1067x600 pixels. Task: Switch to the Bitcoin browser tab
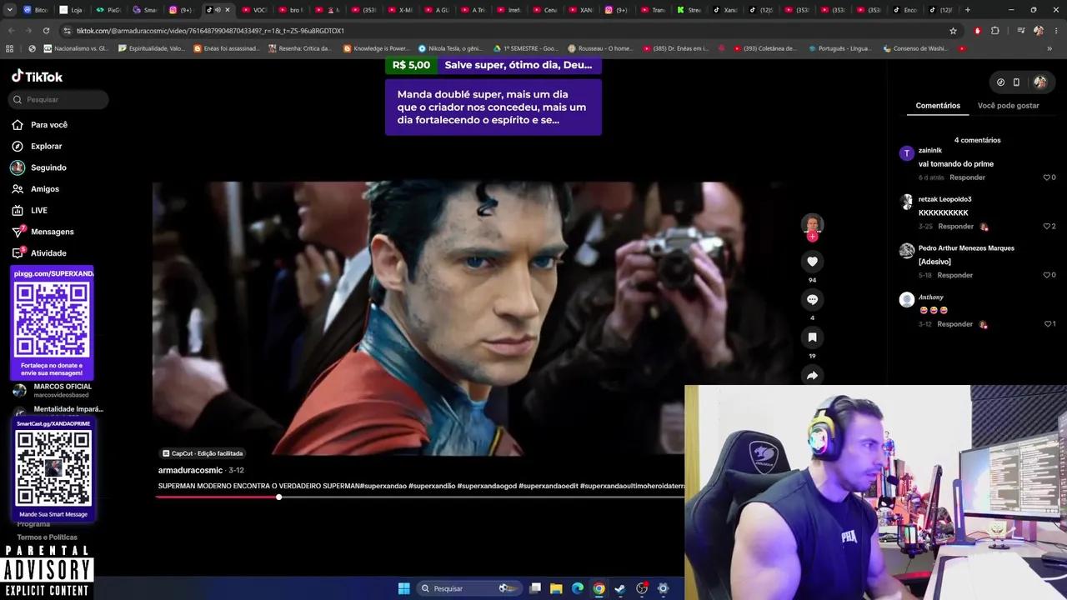click(36, 10)
